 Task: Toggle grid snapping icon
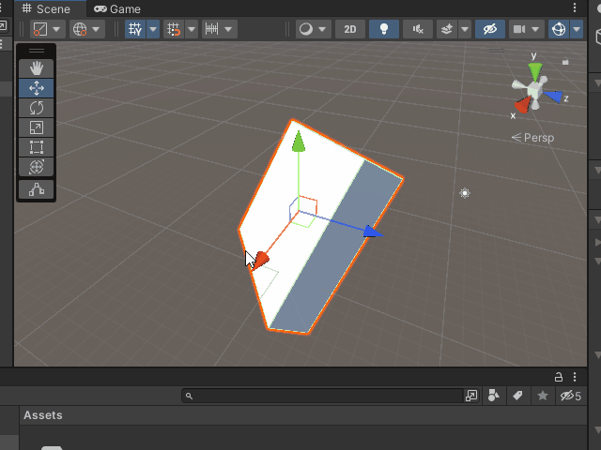click(x=174, y=29)
